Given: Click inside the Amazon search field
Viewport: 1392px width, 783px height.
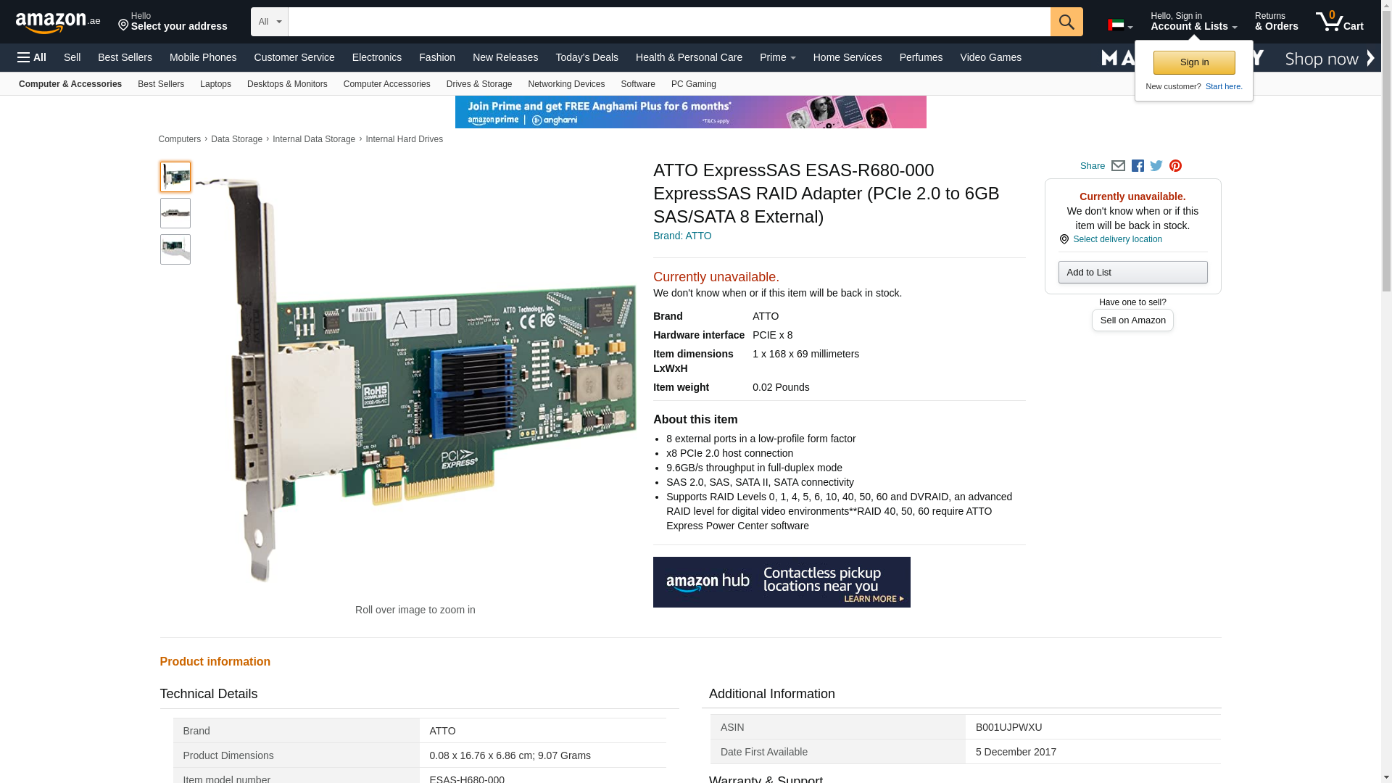Looking at the screenshot, I should pos(668,22).
